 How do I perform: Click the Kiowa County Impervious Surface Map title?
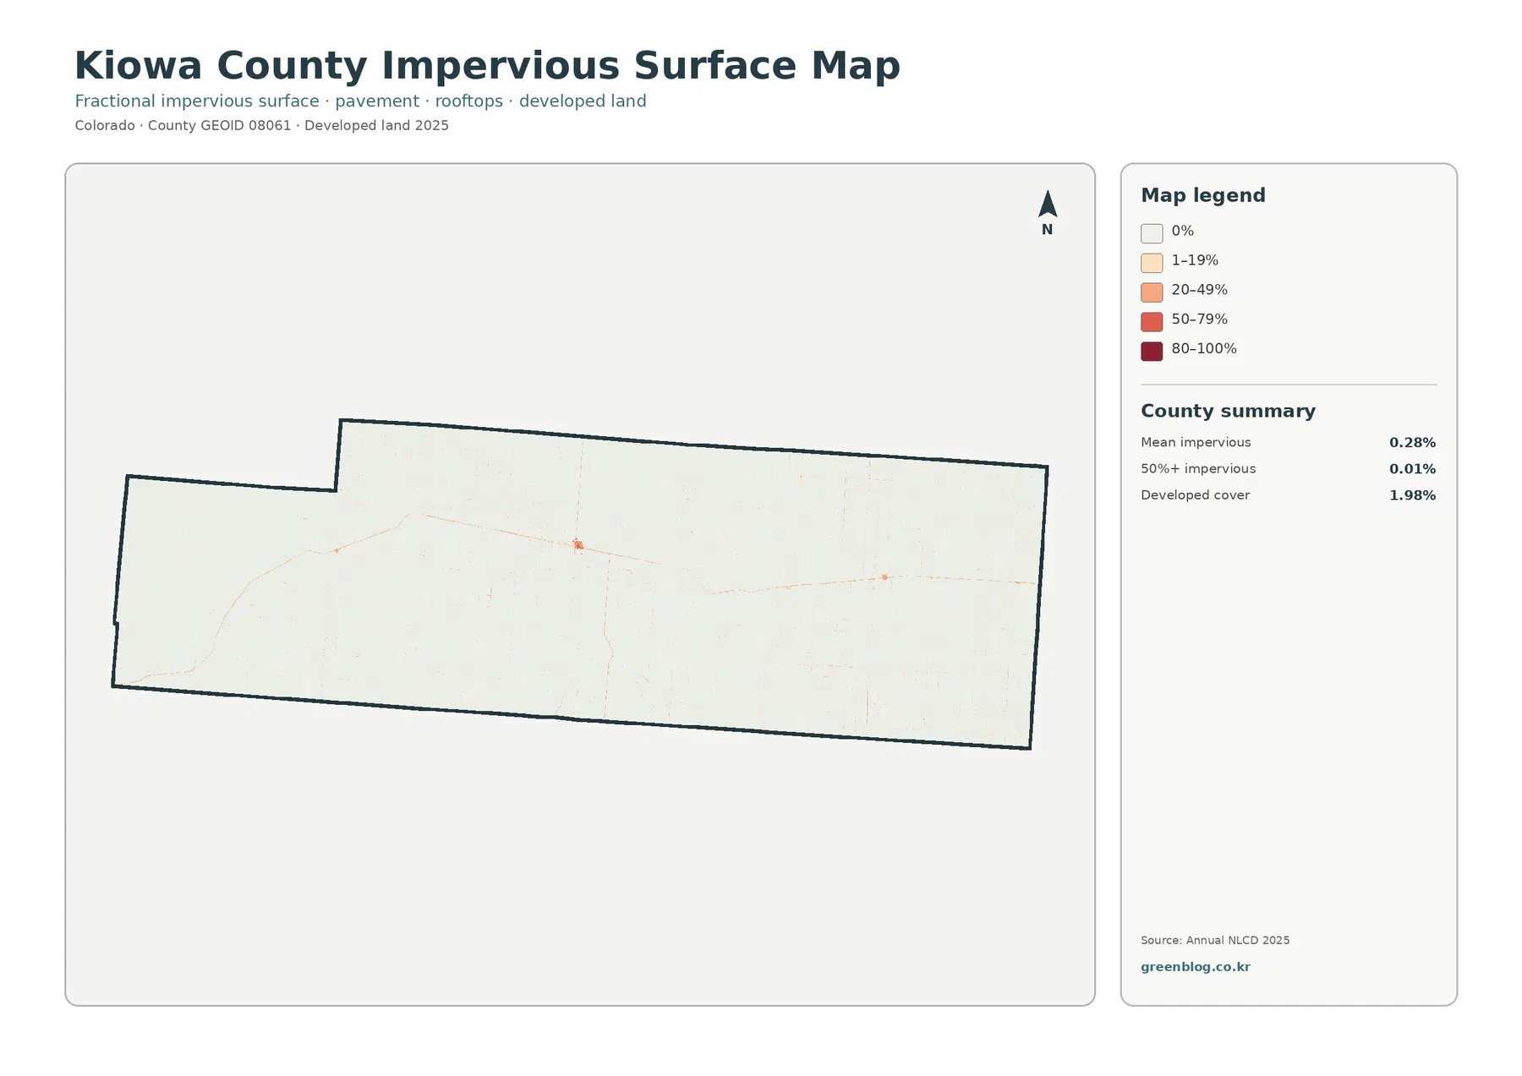click(x=487, y=66)
